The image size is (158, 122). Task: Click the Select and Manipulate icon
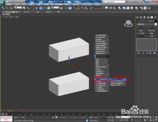tap(66, 8)
